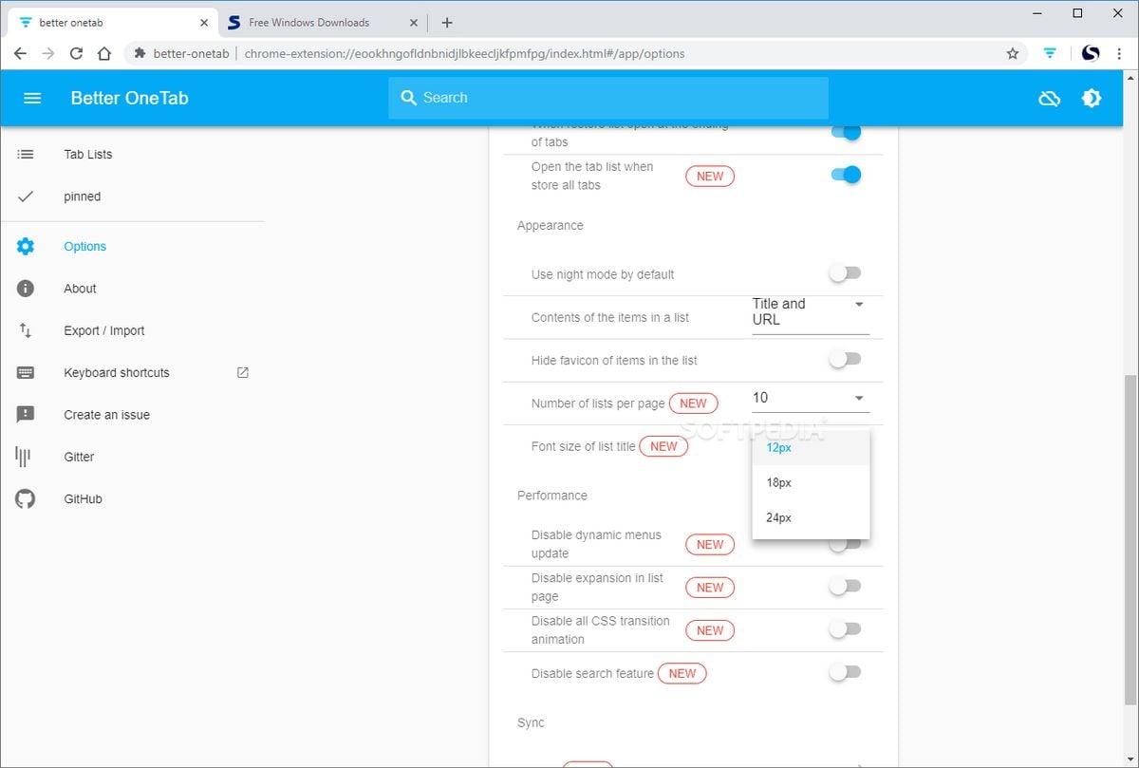
Task: Enable 'Use night mode by default' switch
Action: pyautogui.click(x=845, y=273)
